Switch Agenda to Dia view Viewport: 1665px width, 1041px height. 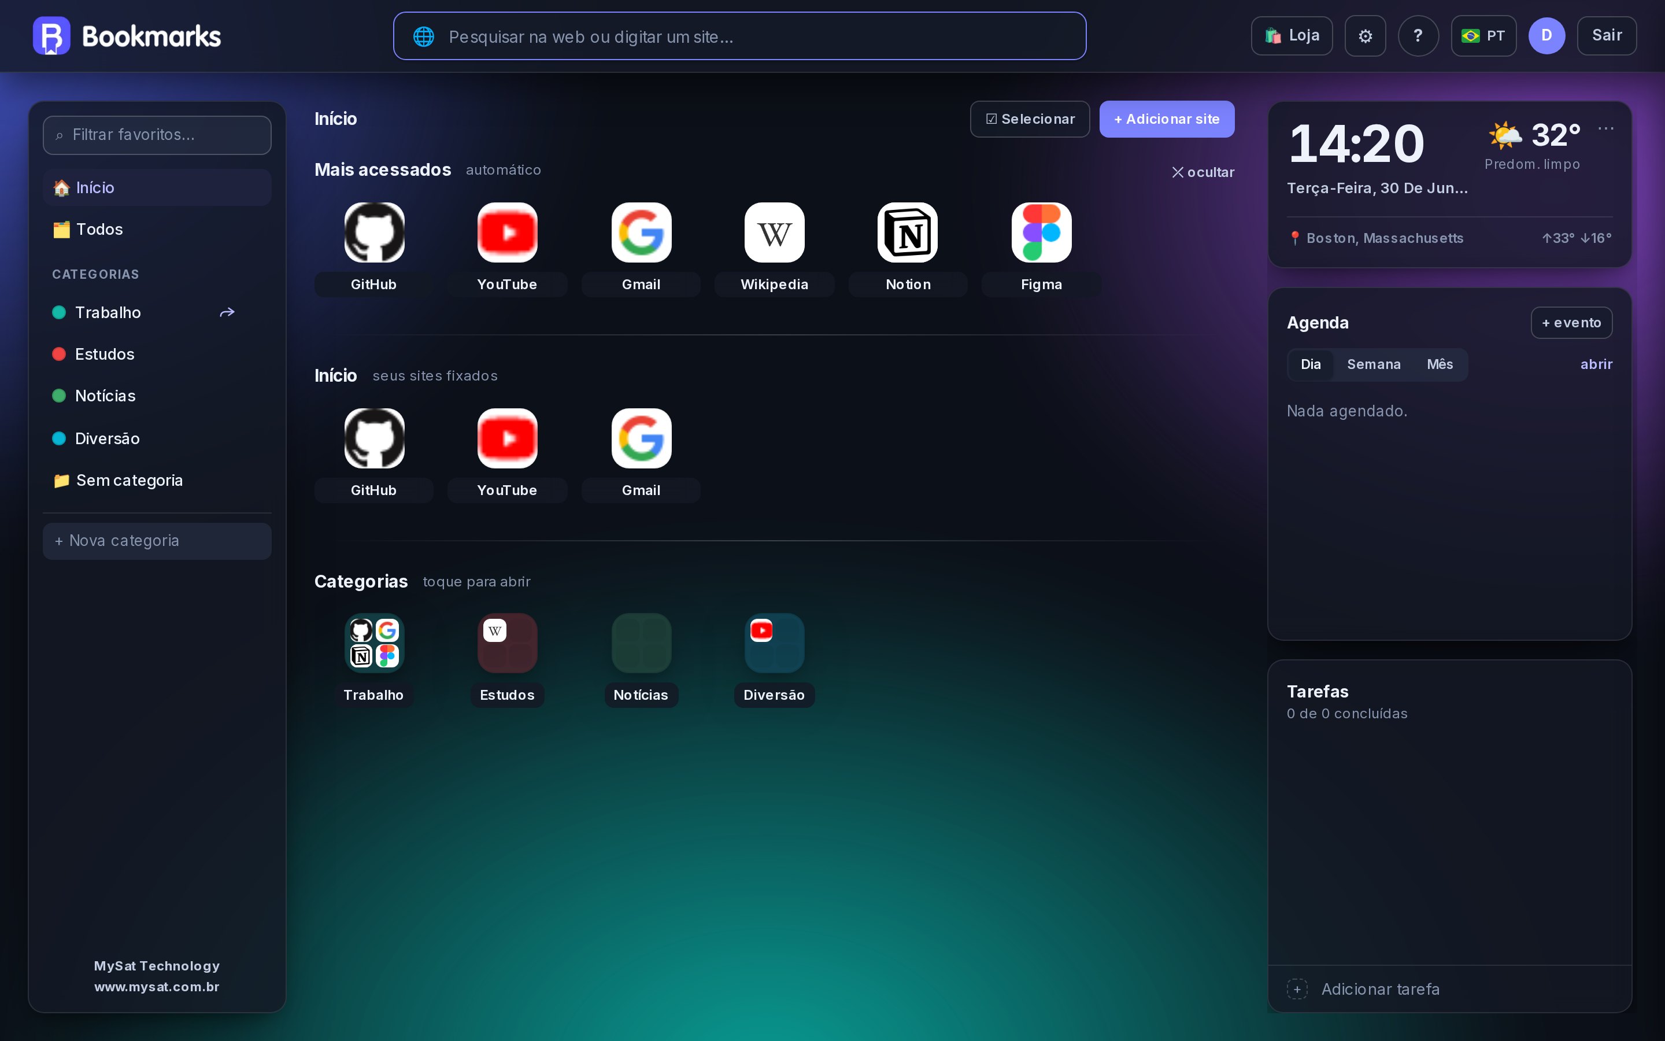point(1310,364)
